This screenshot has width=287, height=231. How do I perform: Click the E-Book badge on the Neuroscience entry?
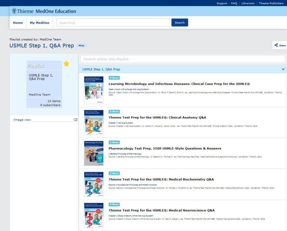pyautogui.click(x=114, y=204)
